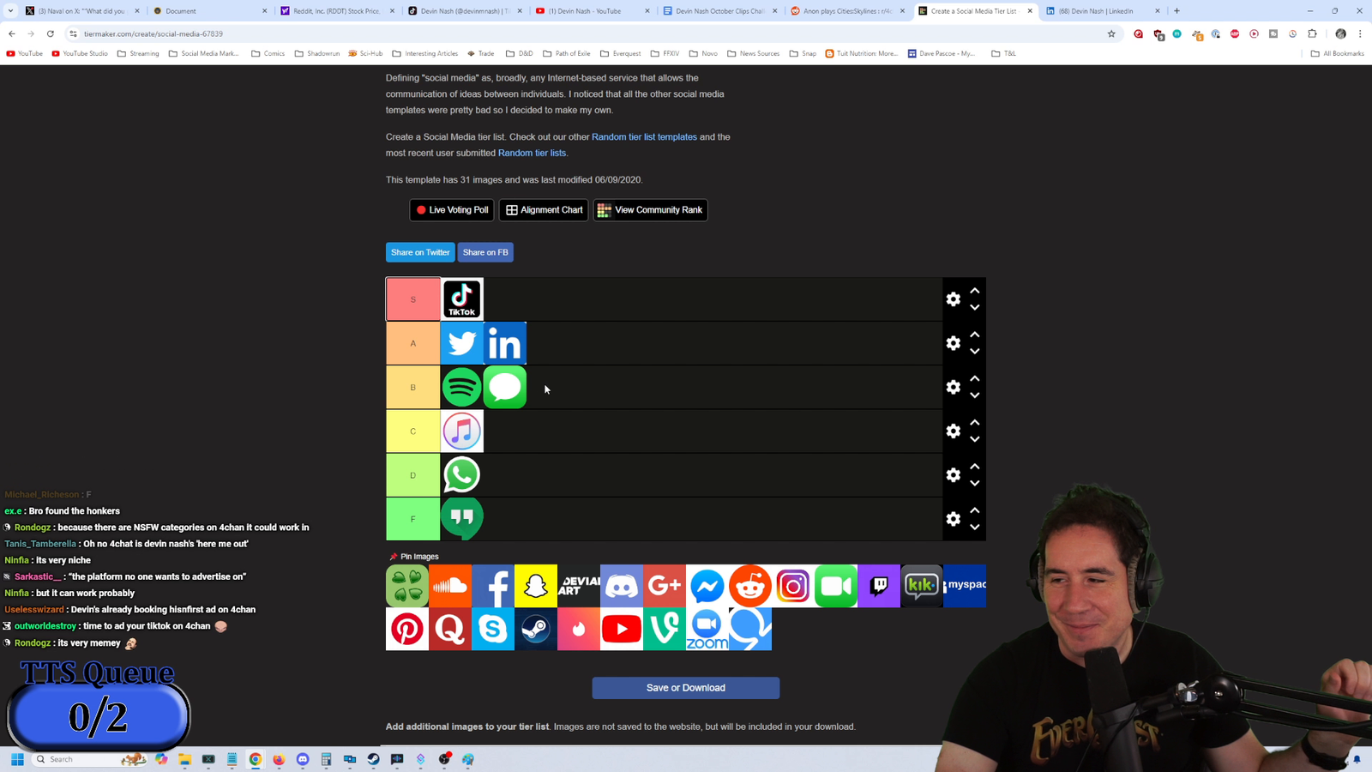The width and height of the screenshot is (1372, 772).
Task: Move C tier row down with chevron
Action: pos(975,439)
